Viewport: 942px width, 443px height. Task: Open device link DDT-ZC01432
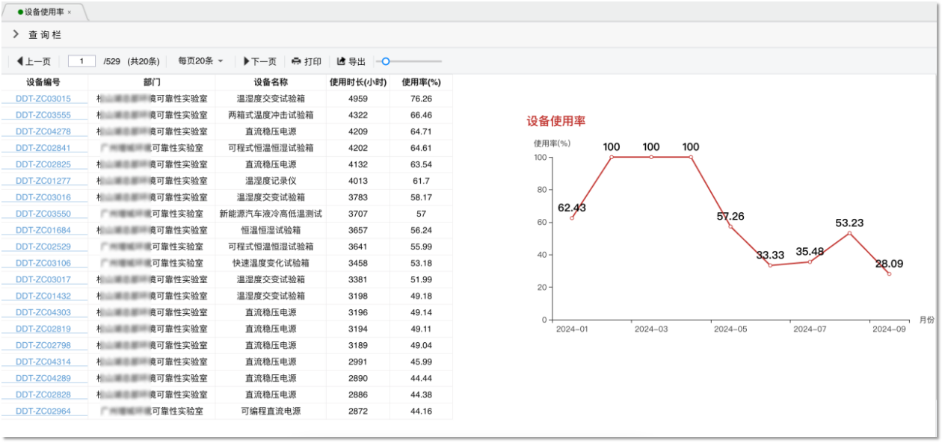click(43, 296)
